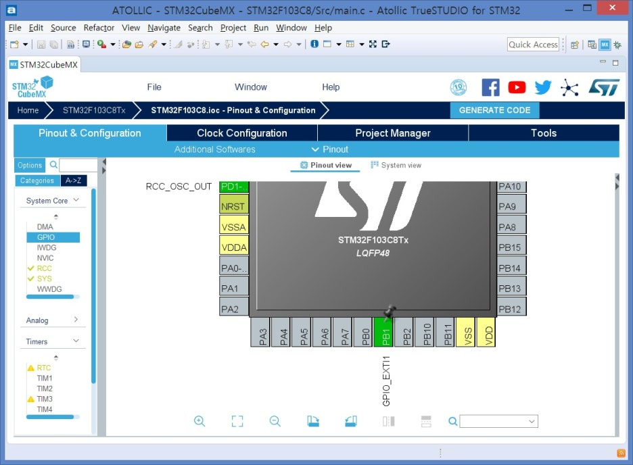Screen dimensions: 633x465
Task: Click the pin search magnifier near the combo box
Action: [x=453, y=422]
